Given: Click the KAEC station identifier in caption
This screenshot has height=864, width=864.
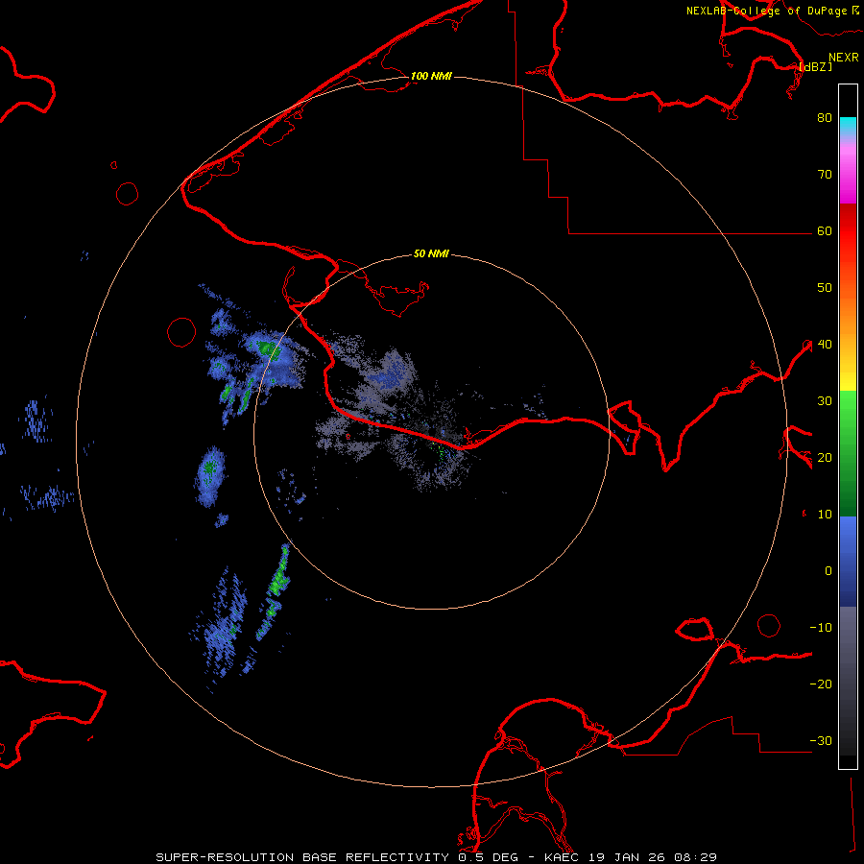Looking at the screenshot, I should 564,857.
